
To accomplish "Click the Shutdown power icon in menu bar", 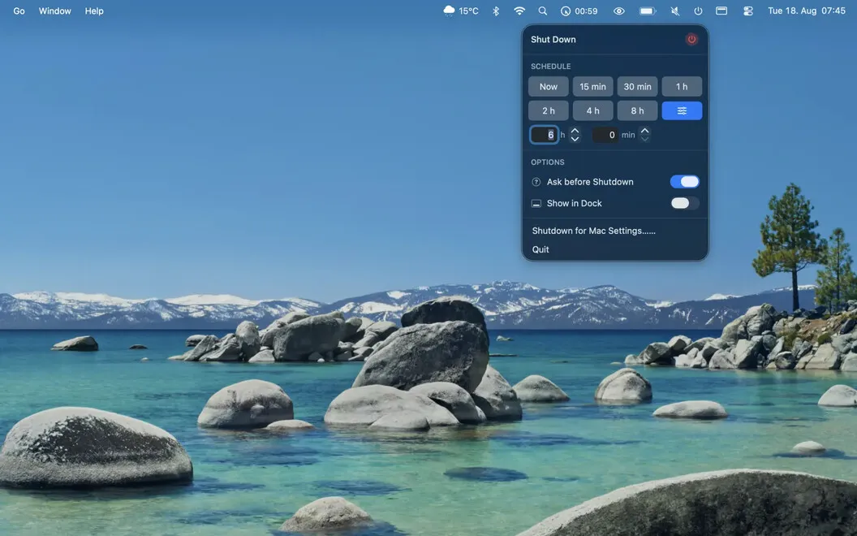I will point(698,11).
